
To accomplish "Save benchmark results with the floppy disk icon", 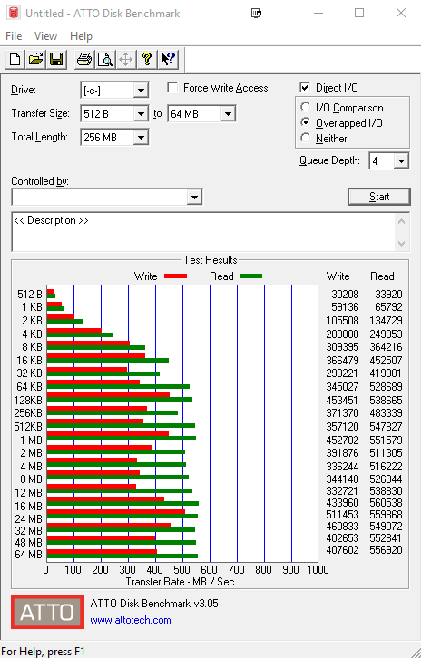I will (x=56, y=59).
